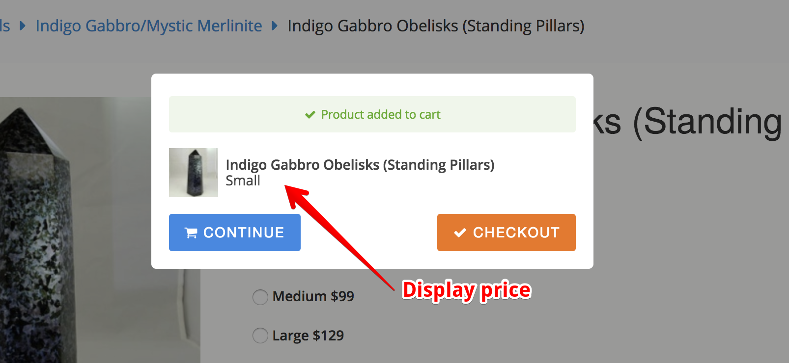
Task: Click the green checkmark in the success banner
Action: (x=310, y=115)
